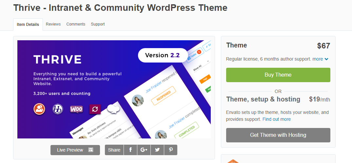The image size is (352, 163).
Task: Click the 'Regular license, 6 months author support.' text
Action: coord(268,59)
